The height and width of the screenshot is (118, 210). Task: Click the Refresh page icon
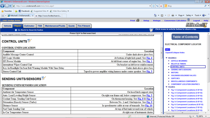157,6
